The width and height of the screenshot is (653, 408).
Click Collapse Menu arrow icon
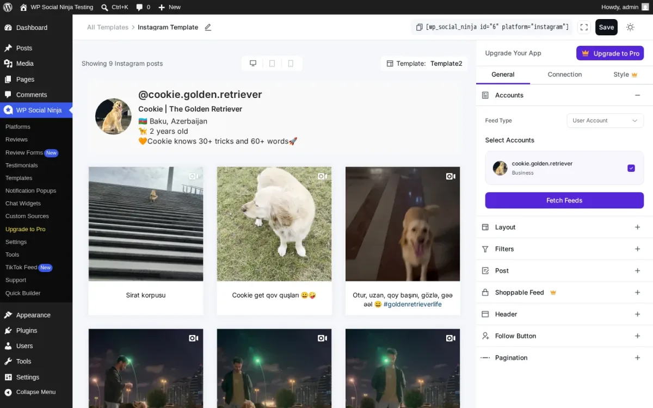tap(8, 392)
